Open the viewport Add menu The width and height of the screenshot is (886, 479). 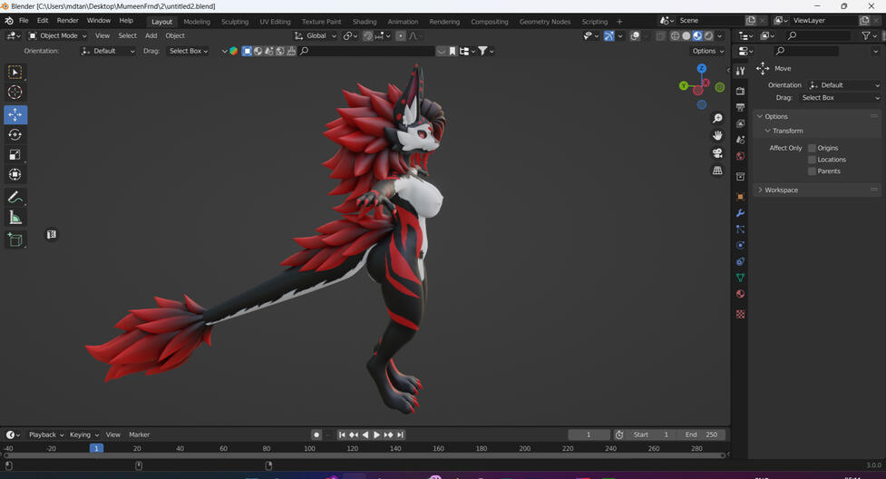[x=151, y=35]
